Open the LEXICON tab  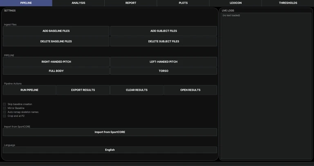pos(235,3)
